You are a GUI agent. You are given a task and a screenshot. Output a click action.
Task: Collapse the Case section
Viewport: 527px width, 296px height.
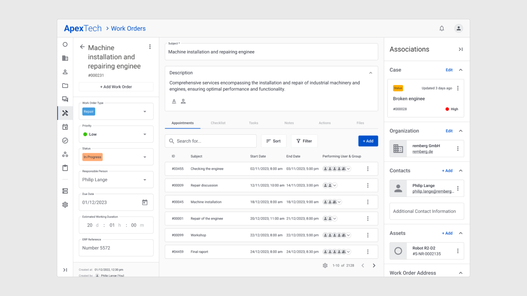click(461, 70)
